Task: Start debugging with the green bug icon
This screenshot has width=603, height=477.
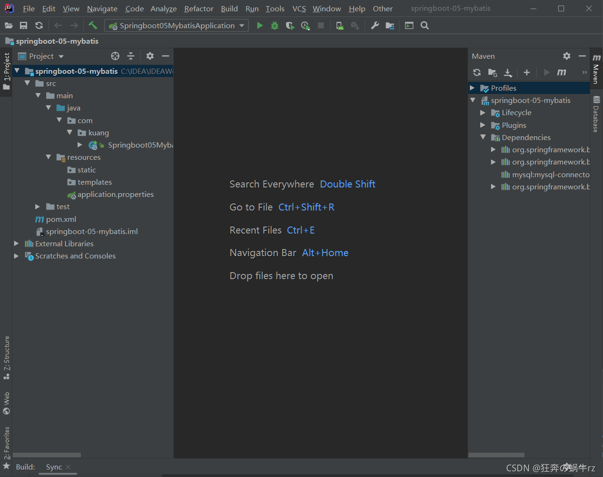Action: [x=275, y=25]
